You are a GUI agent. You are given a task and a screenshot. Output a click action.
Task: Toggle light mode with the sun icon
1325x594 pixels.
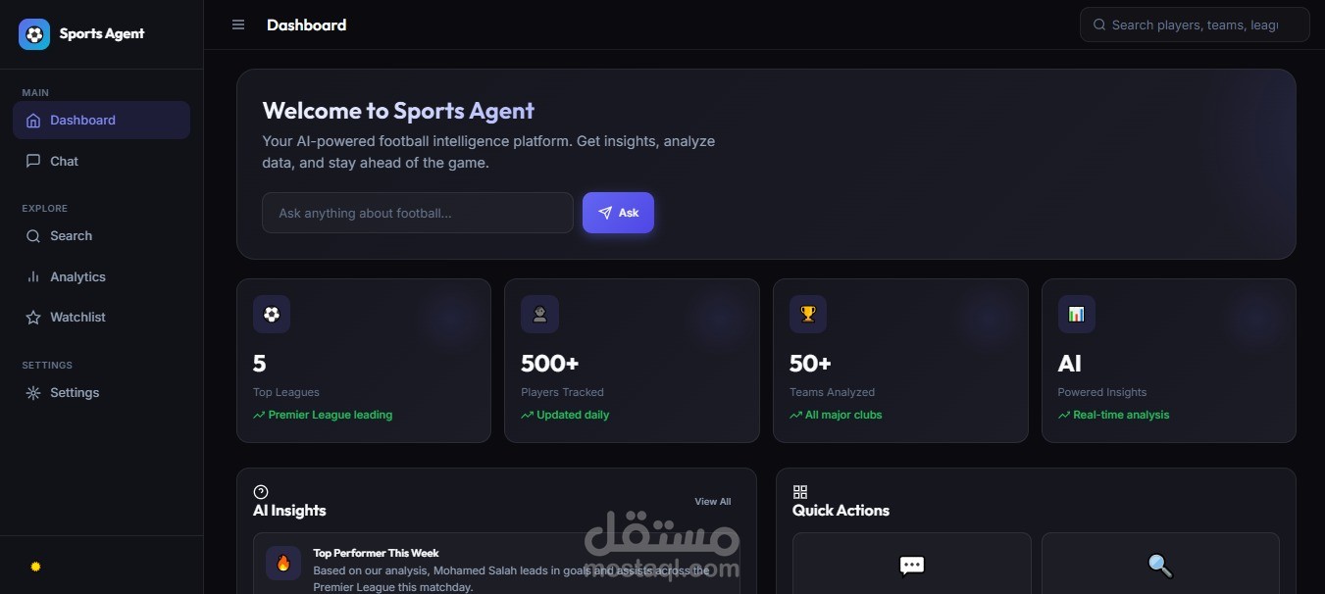tap(35, 567)
